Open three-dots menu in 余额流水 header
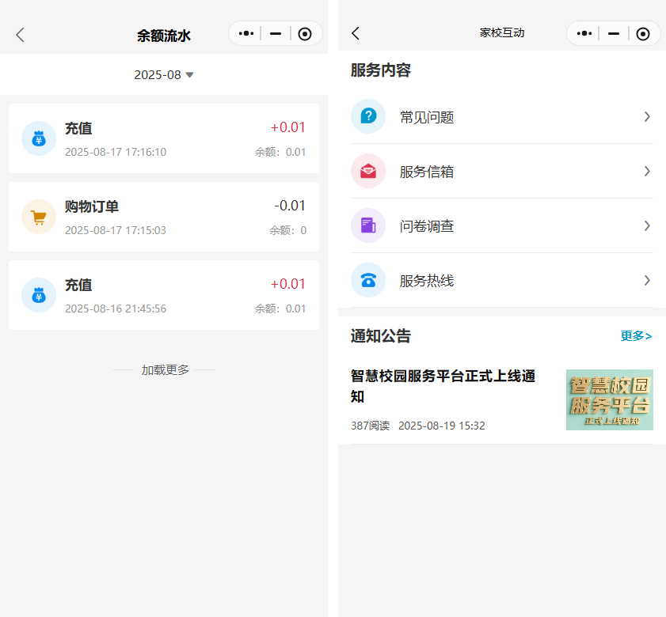This screenshot has height=617, width=666. coord(245,34)
